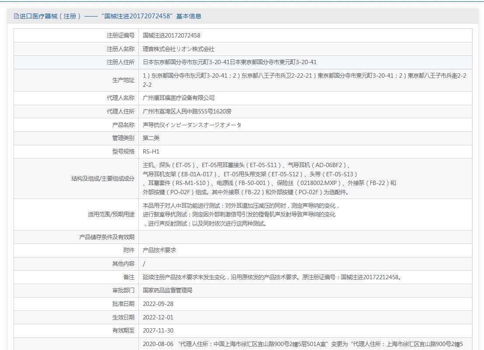Click the agent address 广州市荔湾区人民中路555号 value
Viewport: 484px width, 350px height.
tap(187, 111)
